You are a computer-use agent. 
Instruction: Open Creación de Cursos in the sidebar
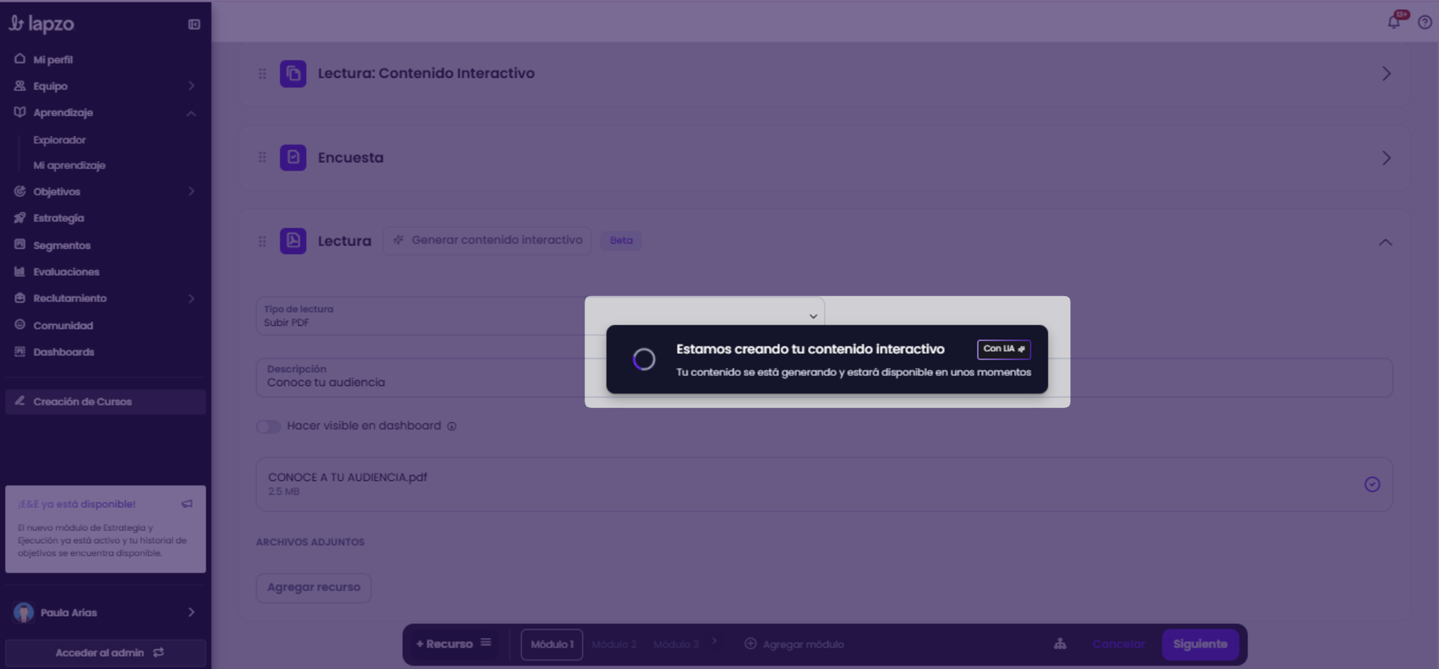pyautogui.click(x=106, y=402)
